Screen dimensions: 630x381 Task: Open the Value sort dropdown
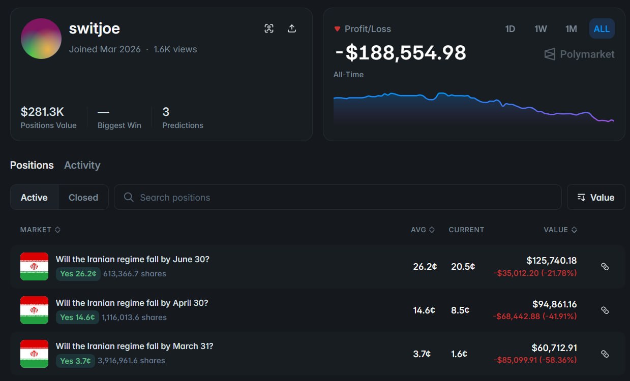[x=596, y=198]
